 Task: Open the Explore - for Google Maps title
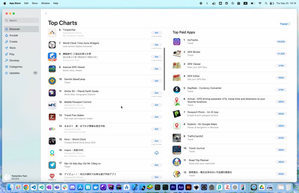click(x=202, y=124)
